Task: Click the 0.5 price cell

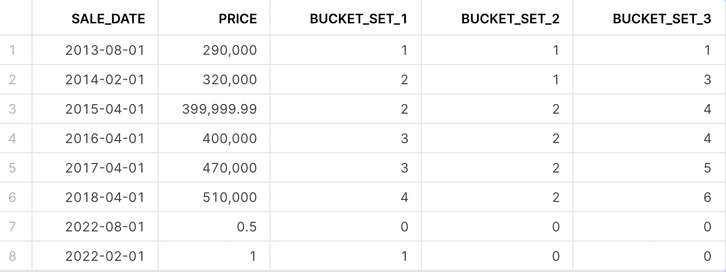Action: 247,227
